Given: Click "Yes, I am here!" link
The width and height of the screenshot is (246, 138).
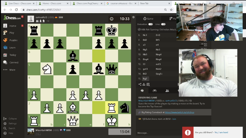Looking at the screenshot, I should point(221,132).
